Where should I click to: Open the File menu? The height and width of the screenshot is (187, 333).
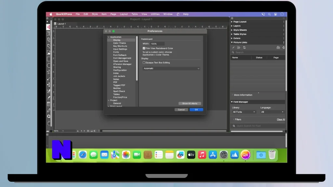click(78, 14)
